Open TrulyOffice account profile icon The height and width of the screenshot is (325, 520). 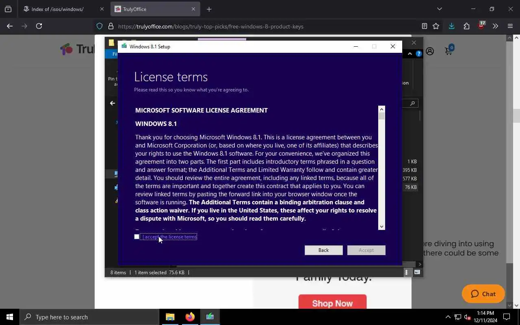pyautogui.click(x=430, y=52)
